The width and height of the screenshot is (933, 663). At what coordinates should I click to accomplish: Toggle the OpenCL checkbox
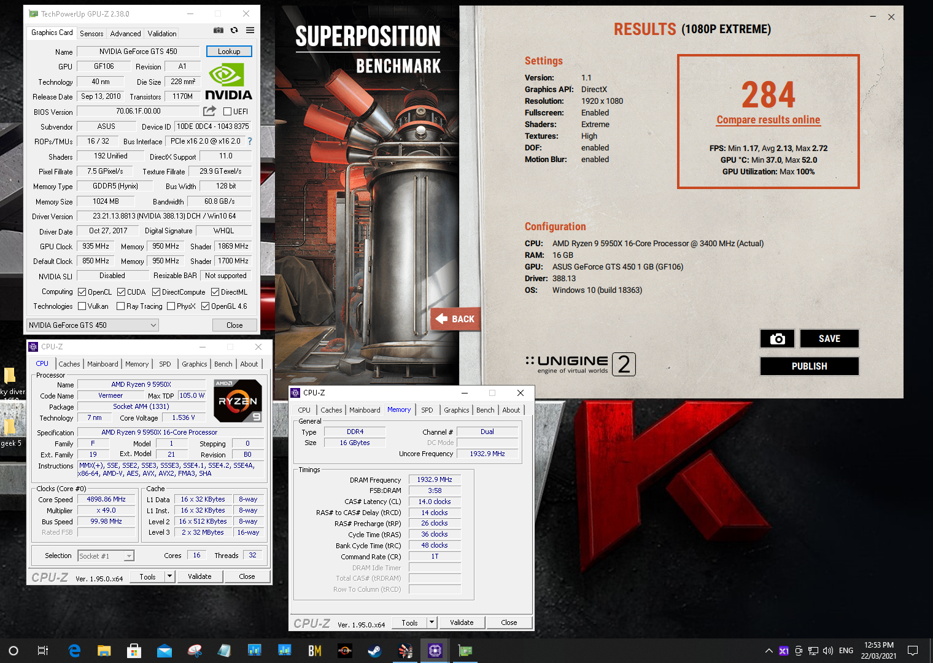point(82,292)
